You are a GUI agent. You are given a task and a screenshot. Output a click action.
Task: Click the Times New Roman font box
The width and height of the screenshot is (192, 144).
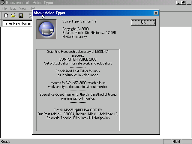tap(17, 23)
